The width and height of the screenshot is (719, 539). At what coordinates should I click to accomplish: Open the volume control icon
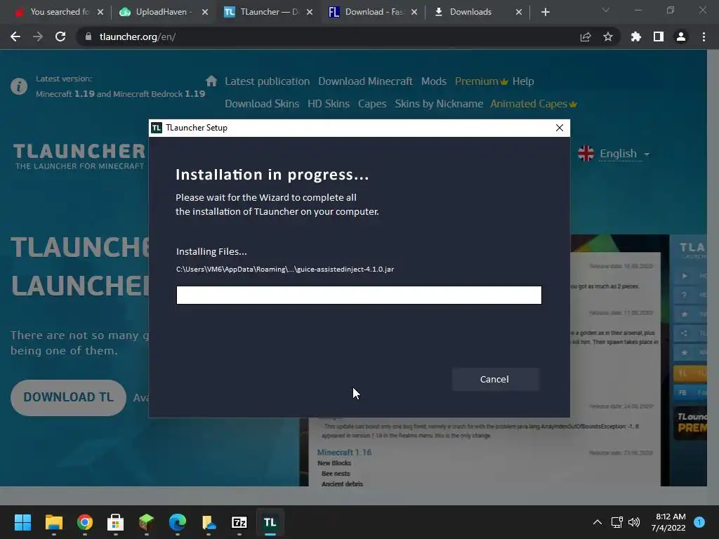634,522
